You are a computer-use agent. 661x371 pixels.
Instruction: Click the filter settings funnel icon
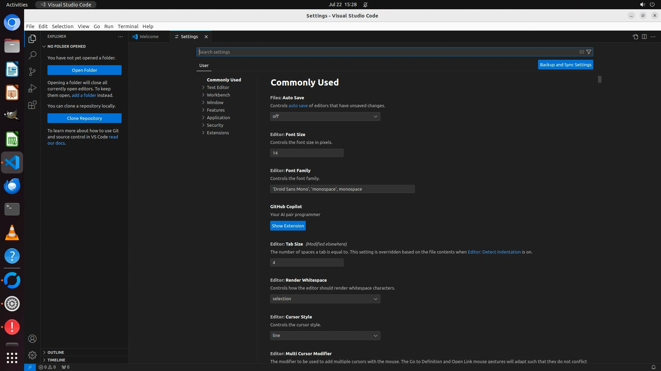click(589, 52)
